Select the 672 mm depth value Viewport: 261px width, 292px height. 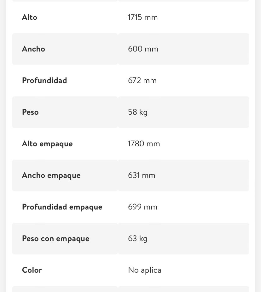[142, 81]
